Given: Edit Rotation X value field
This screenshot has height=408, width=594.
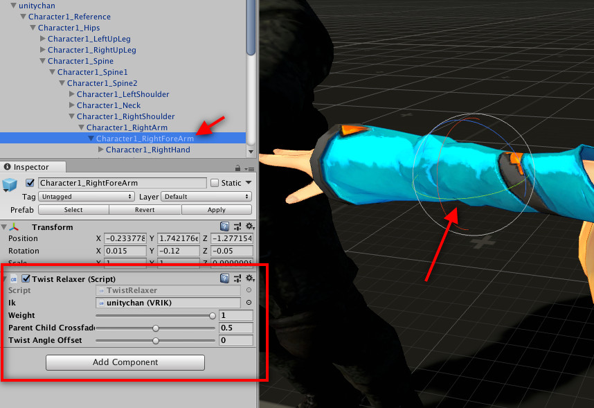Looking at the screenshot, I should pyautogui.click(x=125, y=251).
